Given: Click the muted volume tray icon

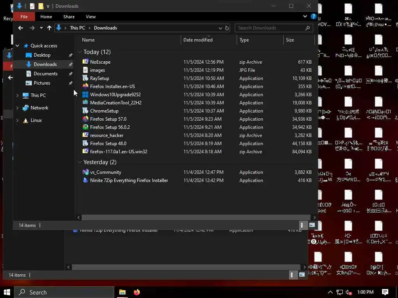Looking at the screenshot, I should (349, 292).
